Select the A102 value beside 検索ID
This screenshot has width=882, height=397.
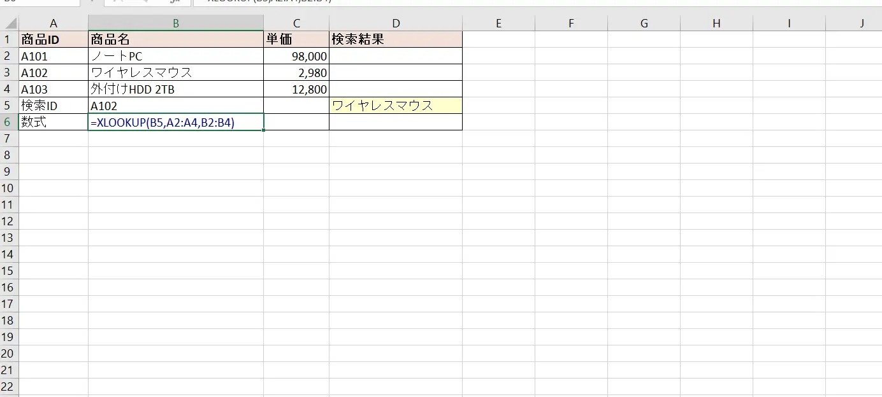[x=176, y=106]
